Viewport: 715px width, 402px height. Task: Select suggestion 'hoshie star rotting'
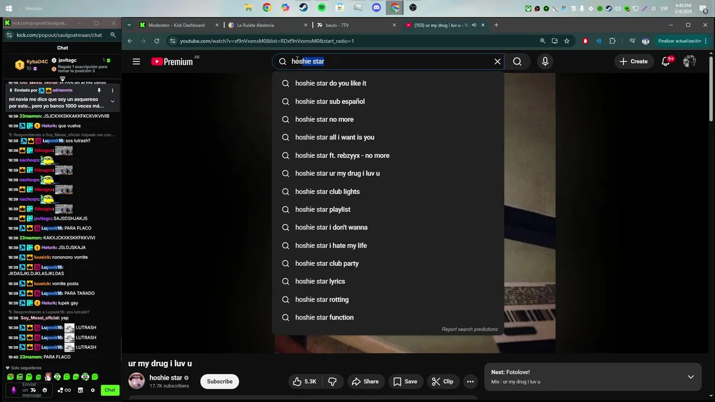point(388,299)
